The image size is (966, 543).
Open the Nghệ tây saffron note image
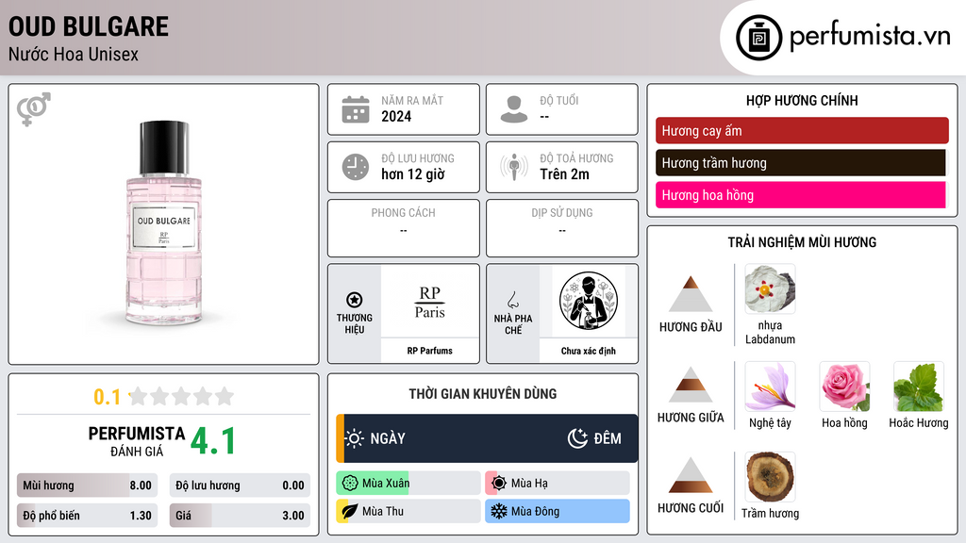(x=770, y=387)
